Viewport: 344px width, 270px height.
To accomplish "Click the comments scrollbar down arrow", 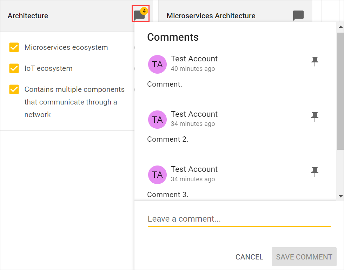I will (340, 196).
